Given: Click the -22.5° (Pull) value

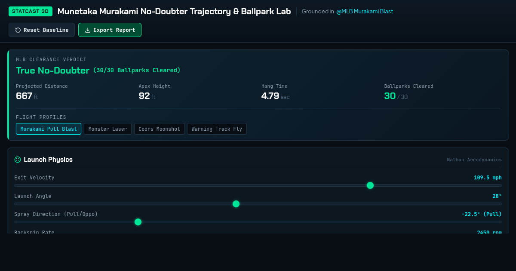Looking at the screenshot, I should click(x=482, y=214).
